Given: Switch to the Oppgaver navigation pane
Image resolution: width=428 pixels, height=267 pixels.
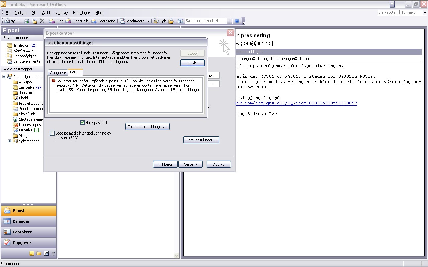Looking at the screenshot, I should (29, 243).
